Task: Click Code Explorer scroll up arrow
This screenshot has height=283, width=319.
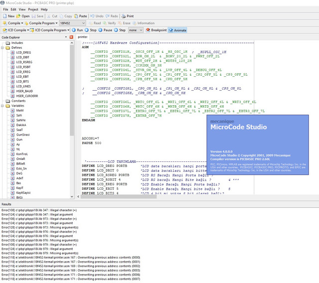Action: [72, 43]
